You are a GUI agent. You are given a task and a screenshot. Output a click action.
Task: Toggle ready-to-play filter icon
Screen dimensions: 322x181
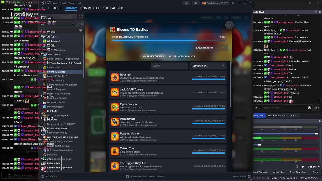pyautogui.click(x=82, y=24)
